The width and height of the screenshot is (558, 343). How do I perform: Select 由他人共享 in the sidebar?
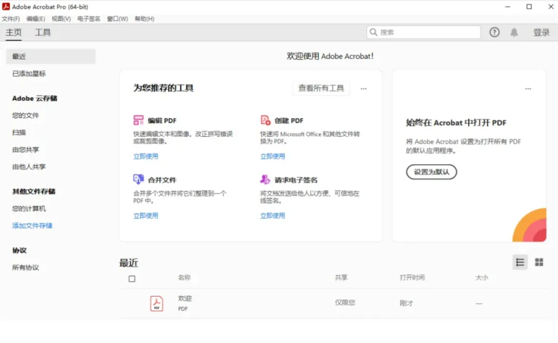[29, 167]
